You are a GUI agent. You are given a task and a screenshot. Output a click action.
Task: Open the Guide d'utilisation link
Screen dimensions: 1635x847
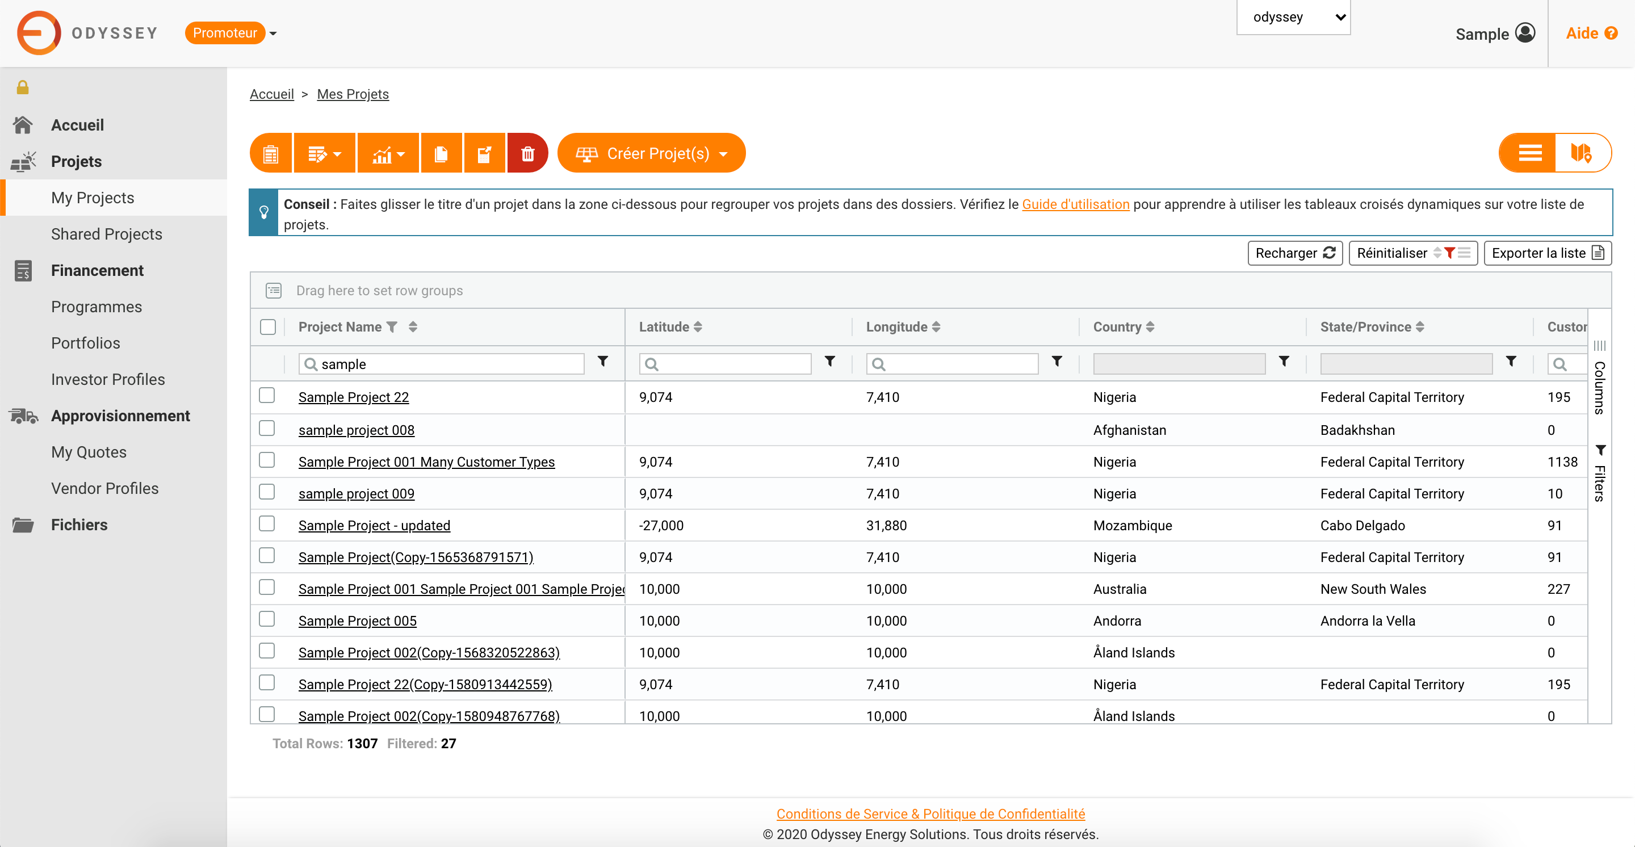1075,204
